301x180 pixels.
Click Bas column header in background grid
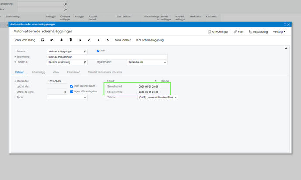pos(119,17)
